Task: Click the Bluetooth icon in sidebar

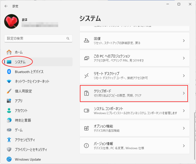Action: tap(9, 72)
